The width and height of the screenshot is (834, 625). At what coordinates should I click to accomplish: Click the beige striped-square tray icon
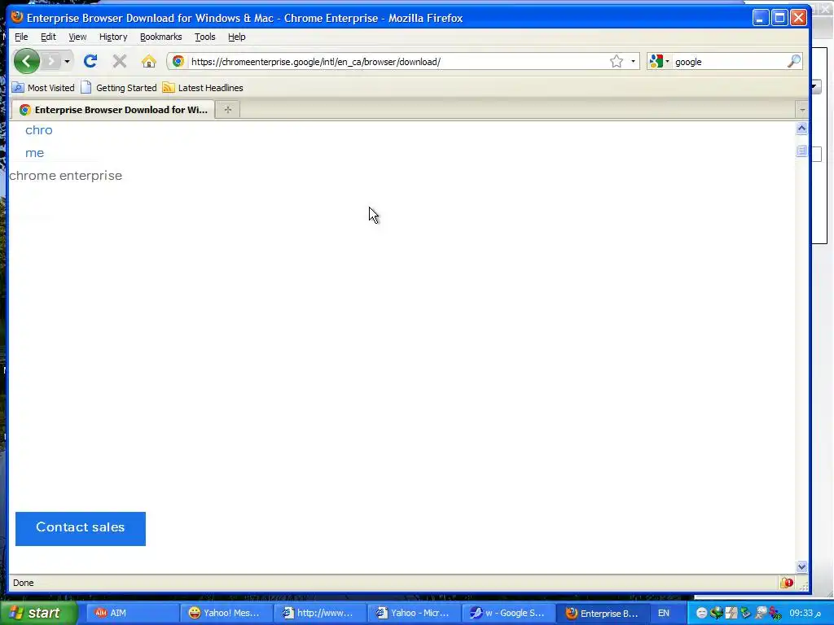(x=731, y=614)
